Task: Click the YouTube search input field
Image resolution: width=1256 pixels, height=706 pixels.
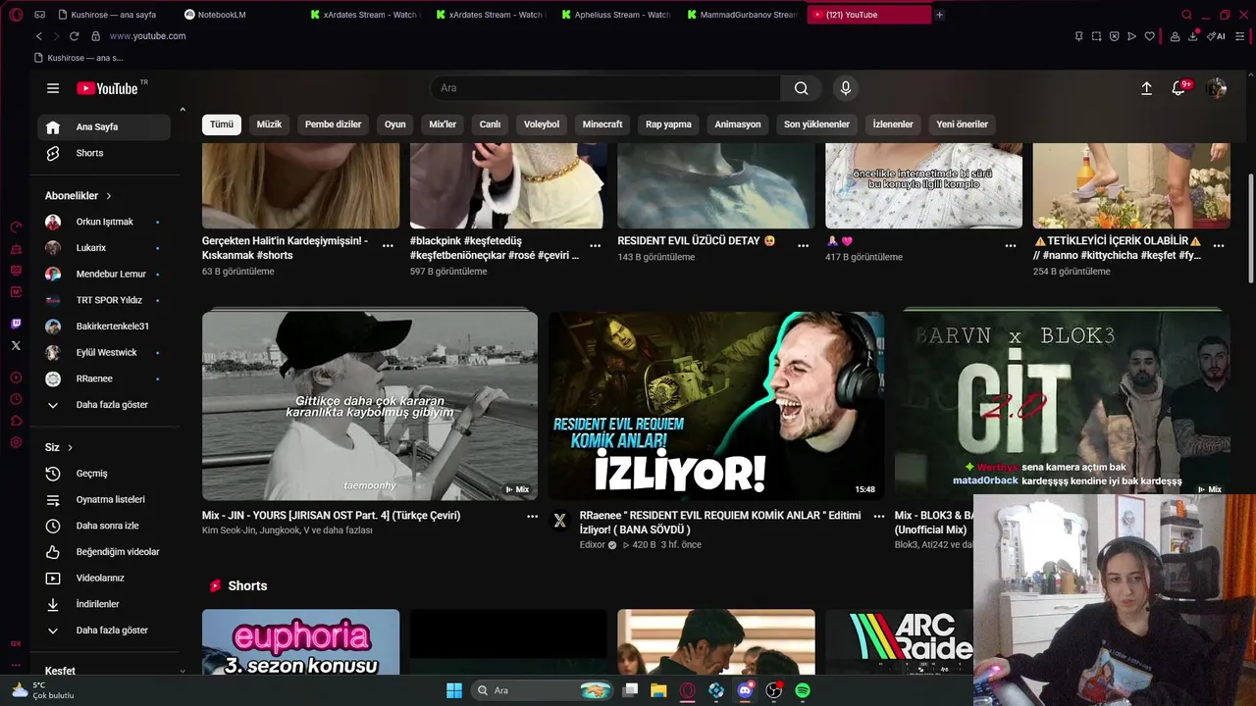Action: point(605,88)
